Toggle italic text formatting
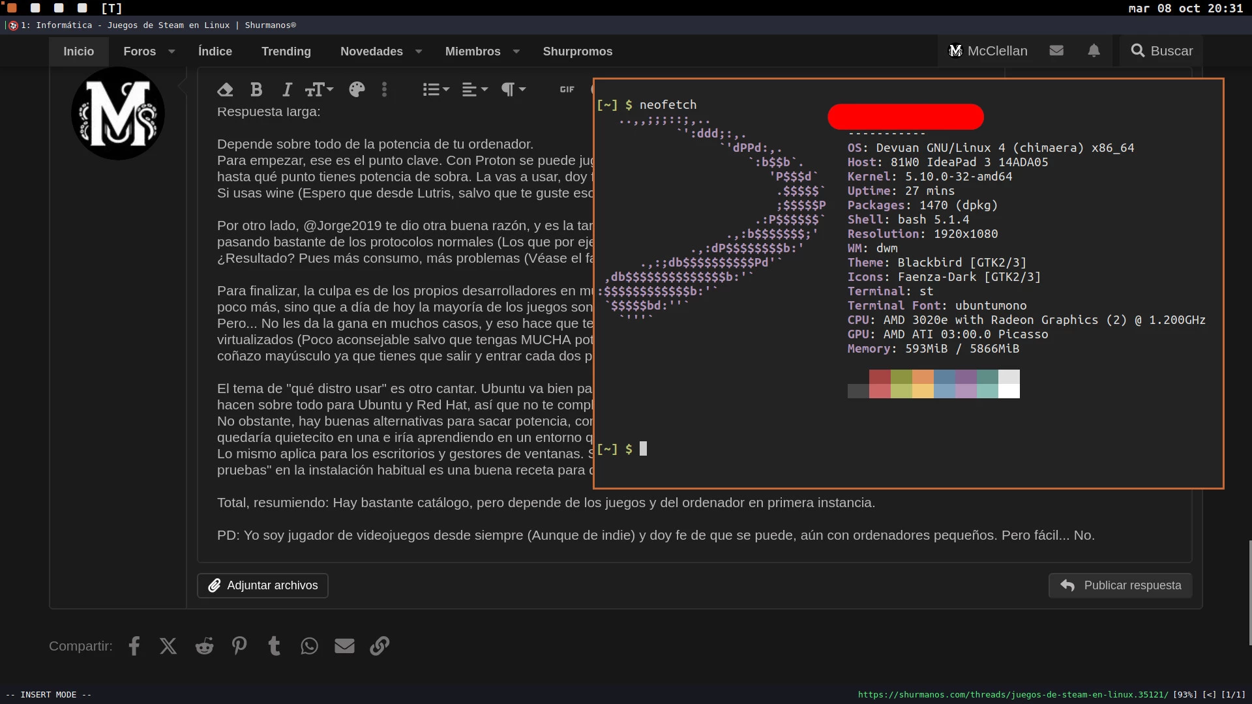This screenshot has height=704, width=1252. tap(287, 89)
